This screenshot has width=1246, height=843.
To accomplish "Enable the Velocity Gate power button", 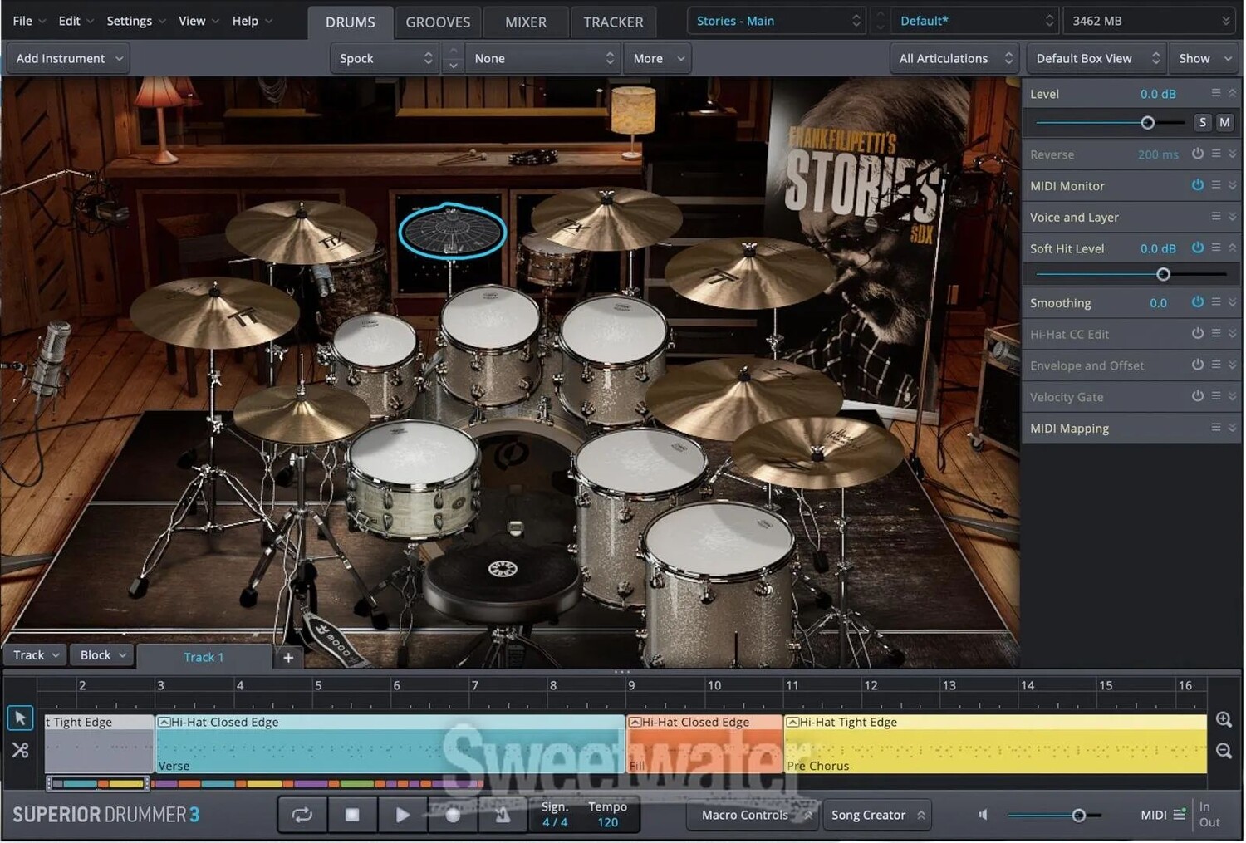I will tap(1197, 396).
